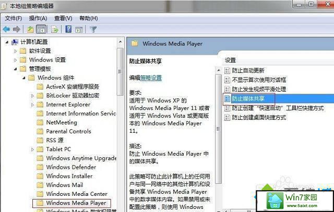Click the policy icon beside 不显示首次使用对话框
Screen dimensions: 334x212
228,80
